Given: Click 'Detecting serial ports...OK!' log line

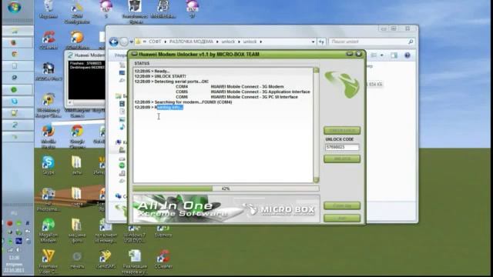Looking at the screenshot, I should coord(171,82).
